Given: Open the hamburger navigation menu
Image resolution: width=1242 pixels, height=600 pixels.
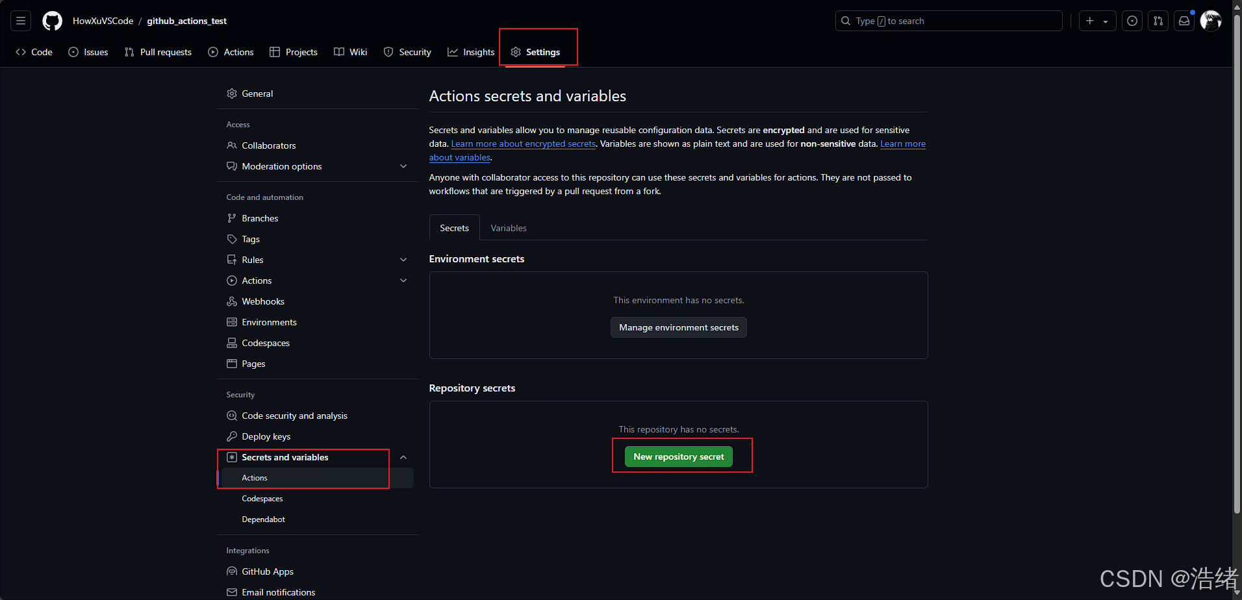Looking at the screenshot, I should tap(21, 21).
